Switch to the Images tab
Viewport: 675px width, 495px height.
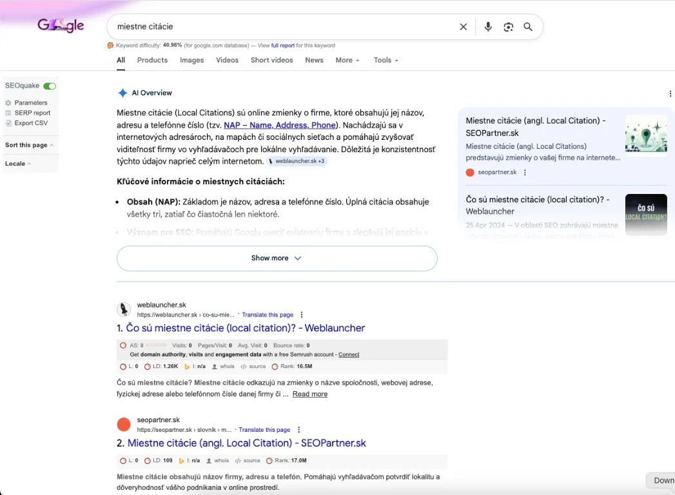click(191, 60)
